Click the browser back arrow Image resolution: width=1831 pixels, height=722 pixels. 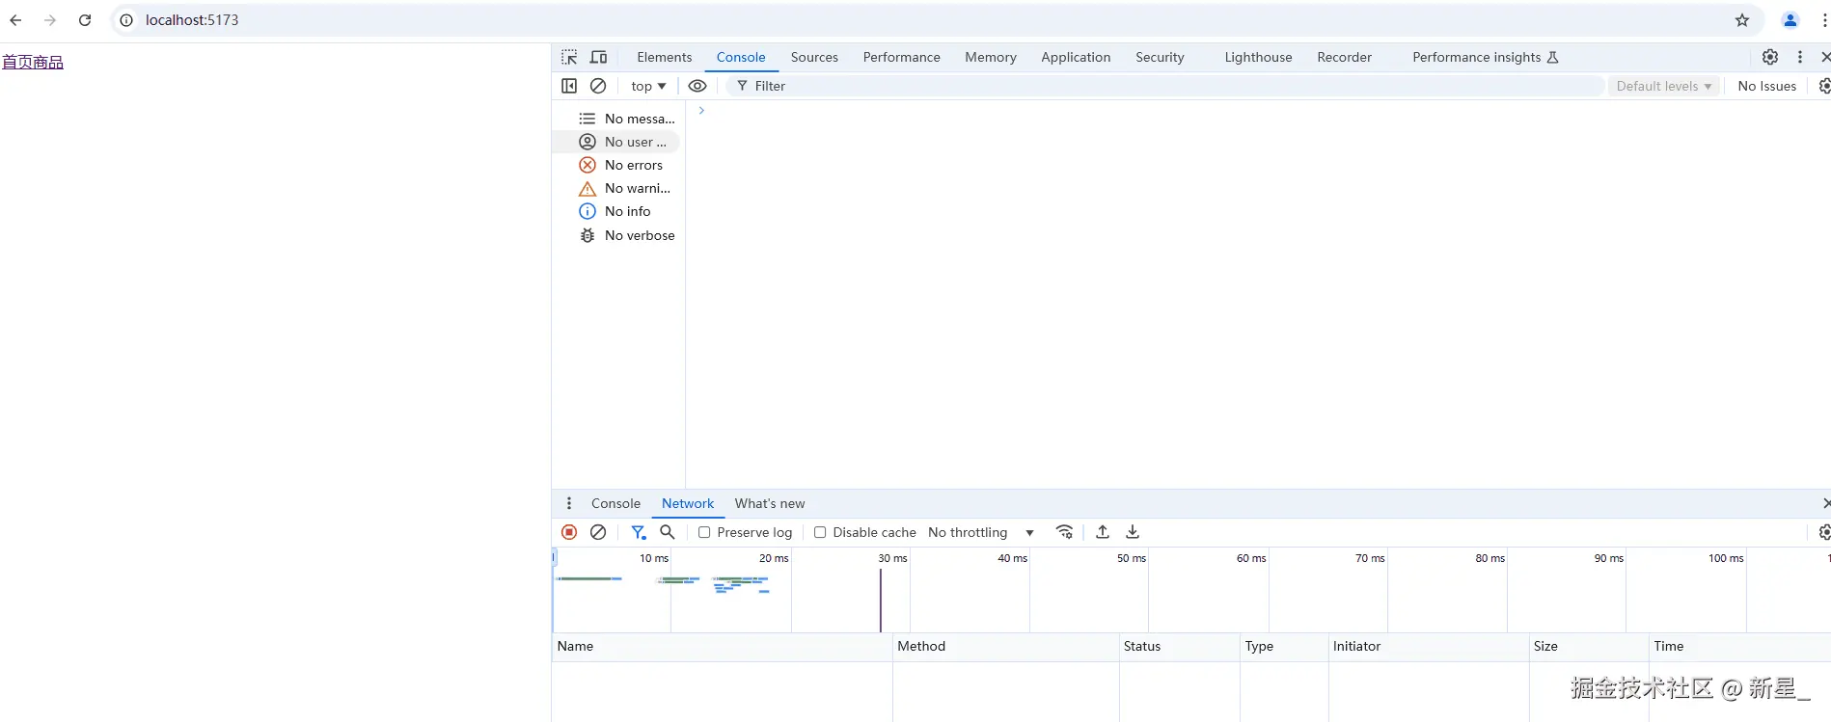[15, 20]
